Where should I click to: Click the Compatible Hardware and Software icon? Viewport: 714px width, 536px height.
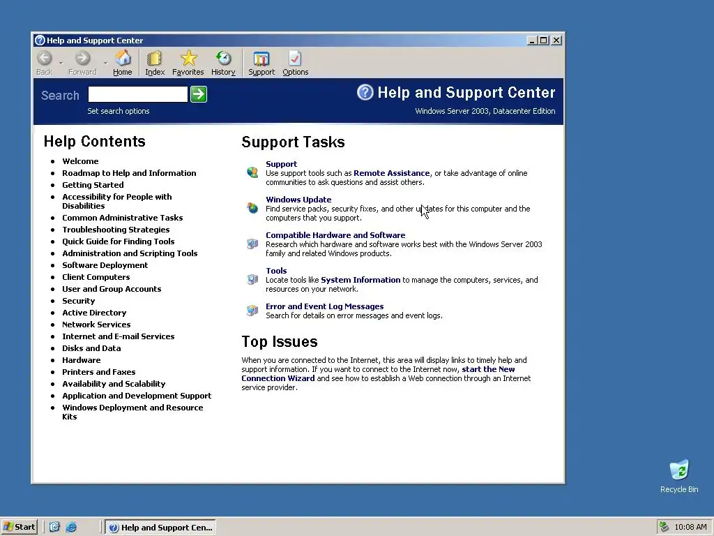pos(252,244)
